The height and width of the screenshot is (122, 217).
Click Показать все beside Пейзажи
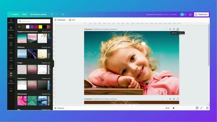(46, 47)
